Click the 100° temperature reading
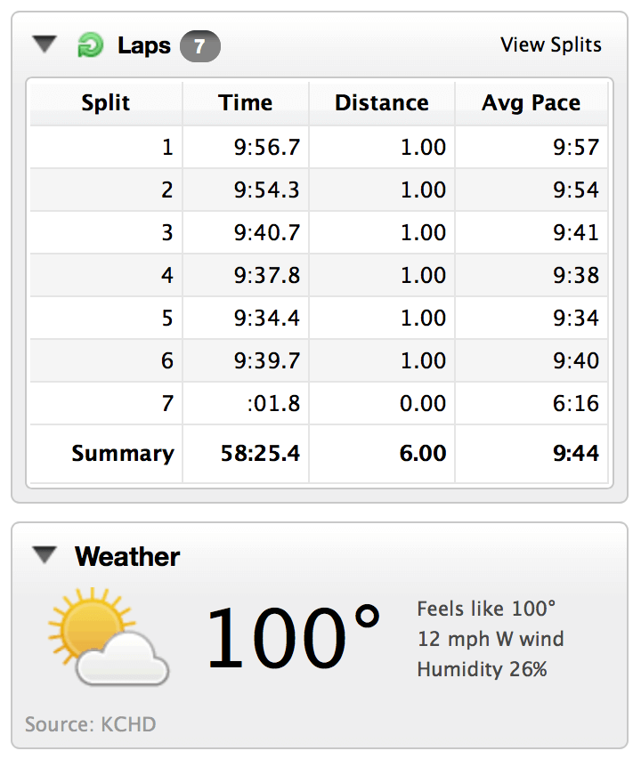Screen dimensions: 641x767 click(x=294, y=637)
